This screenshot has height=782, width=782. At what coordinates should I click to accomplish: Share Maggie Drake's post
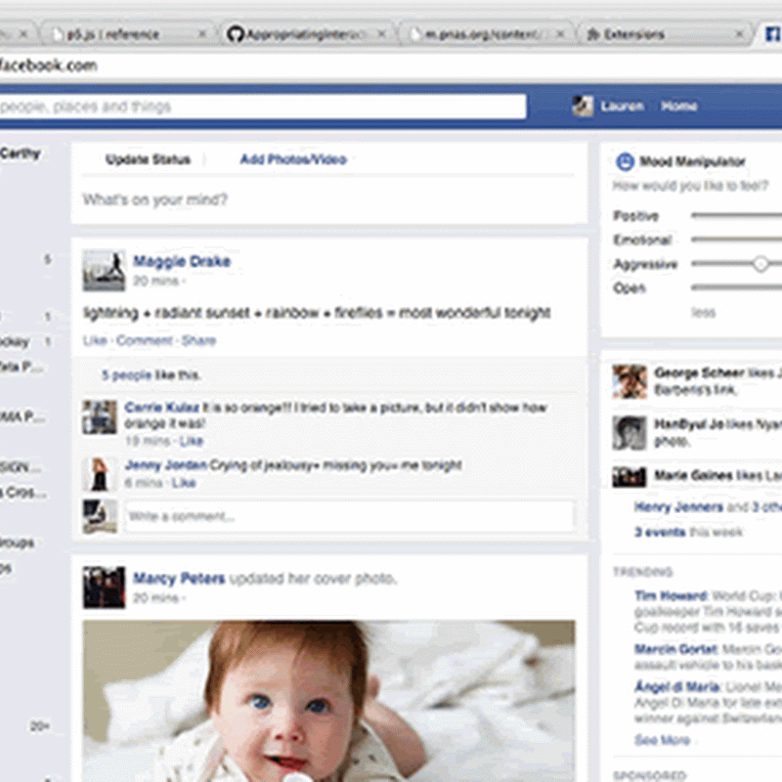coord(198,340)
